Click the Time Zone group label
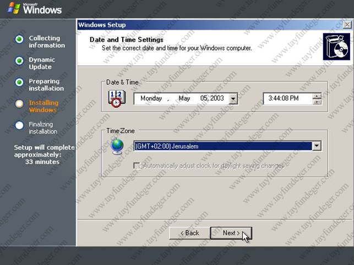Screen dimensions: 354x265 click(x=121, y=131)
